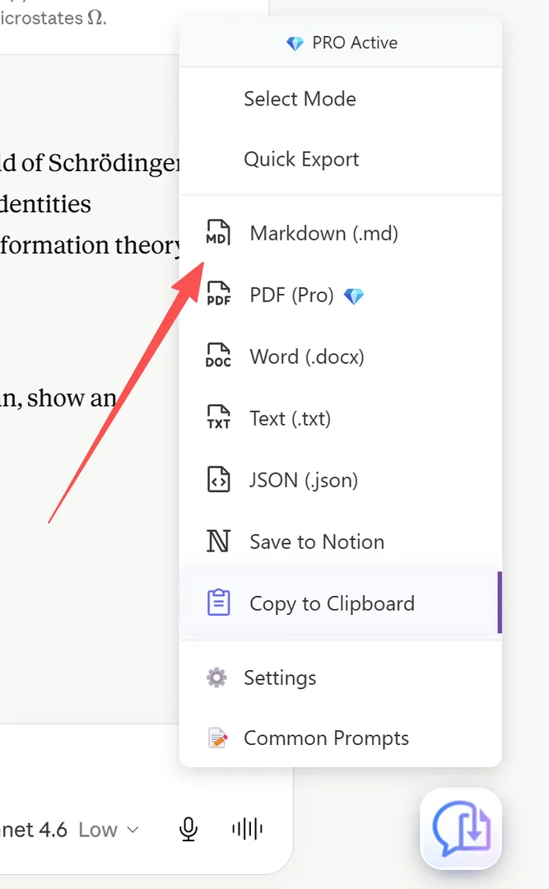Click the voice waveform icon
This screenshot has height=889, width=549.
[x=247, y=830]
